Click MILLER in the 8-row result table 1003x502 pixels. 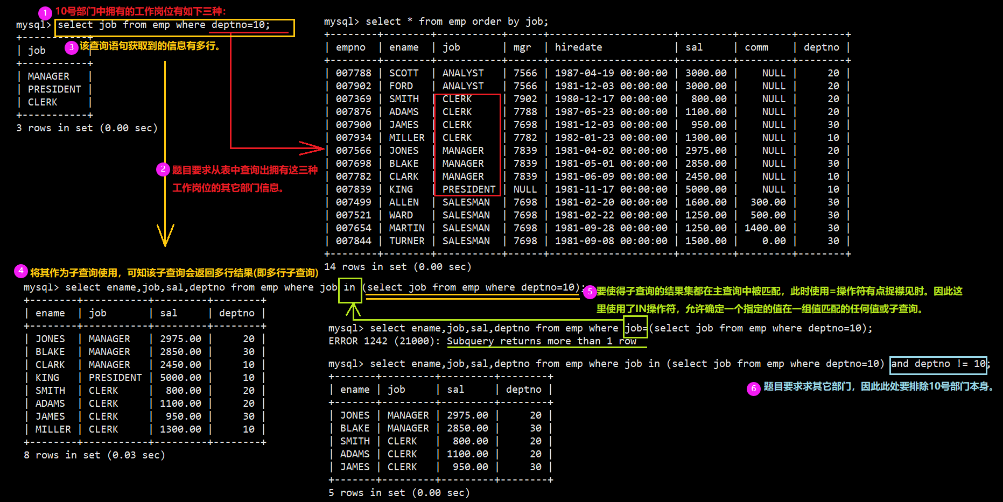[x=53, y=429]
